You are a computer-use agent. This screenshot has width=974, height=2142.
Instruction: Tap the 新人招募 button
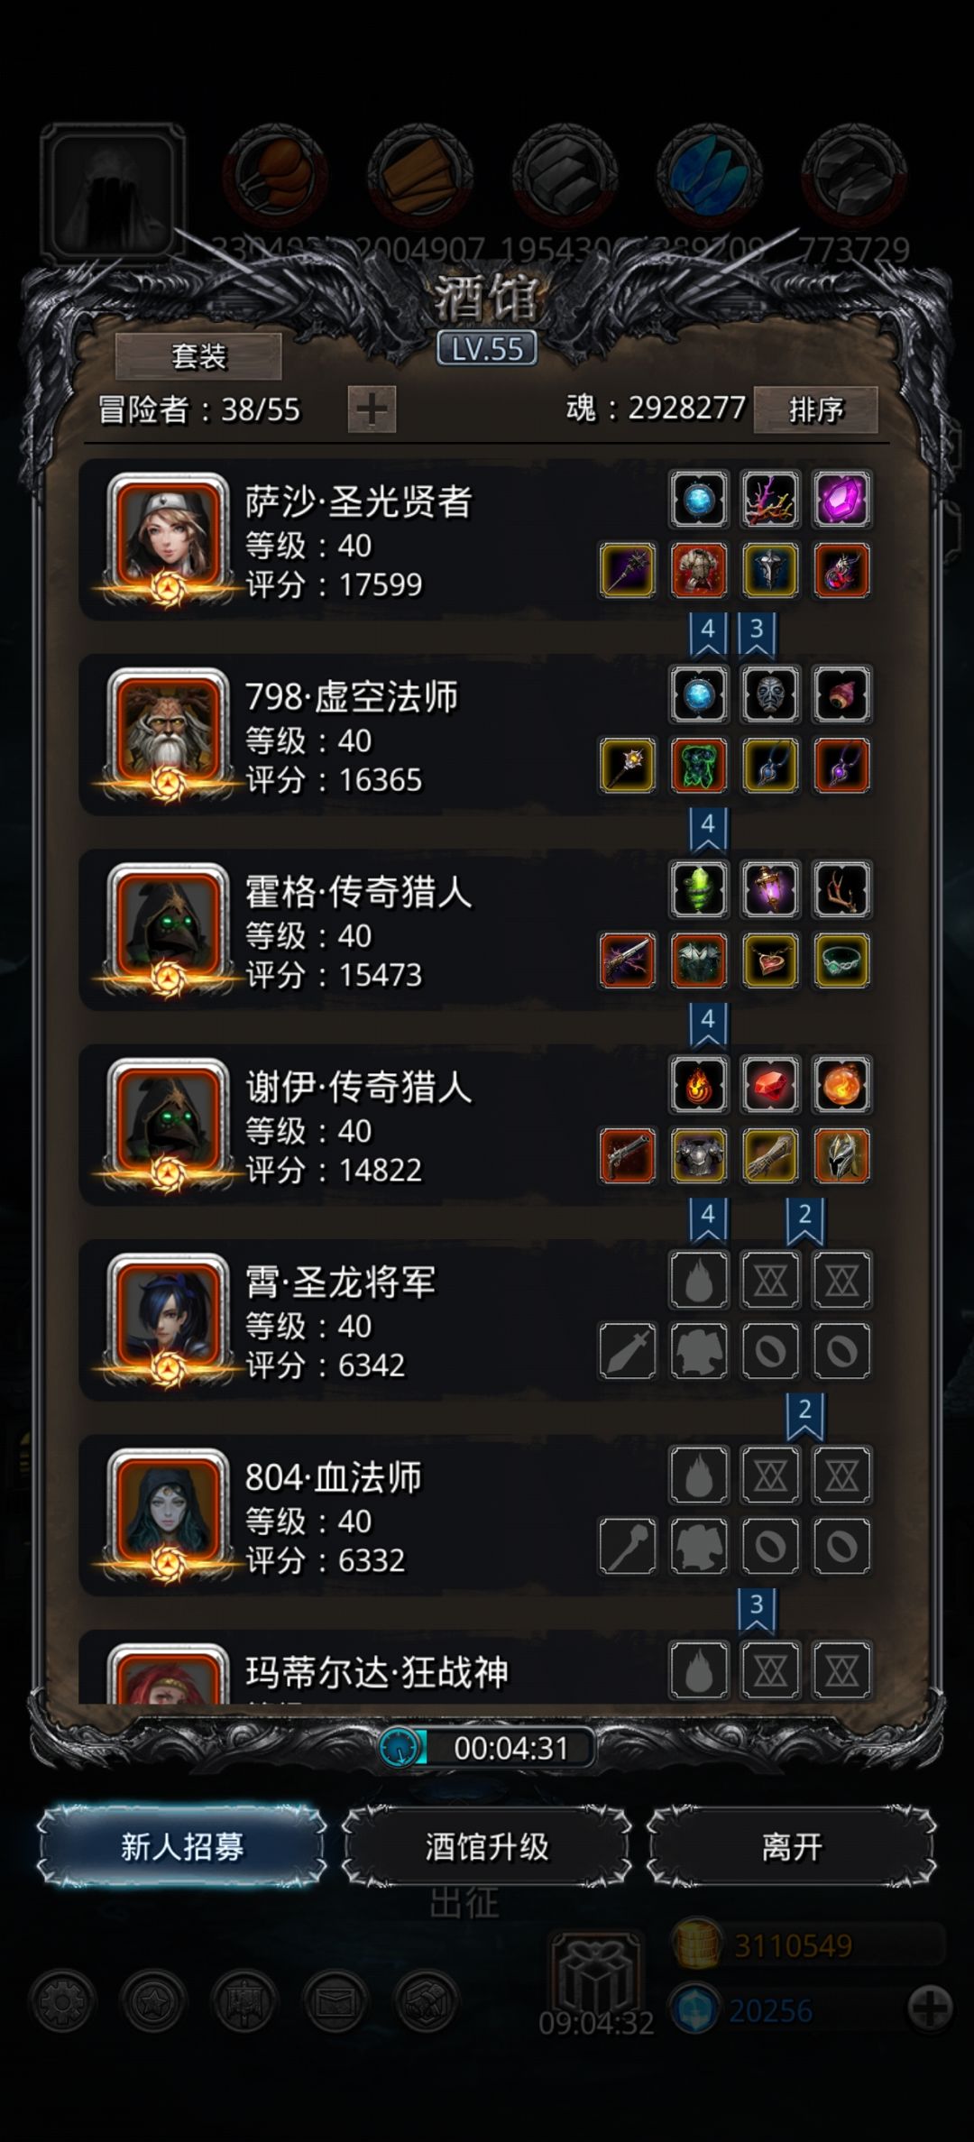(x=182, y=1846)
